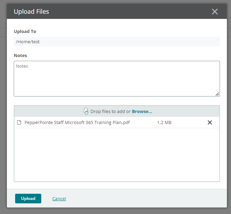231x214 pixels.
Task: Open the Browse... file picker link
Action: click(142, 111)
